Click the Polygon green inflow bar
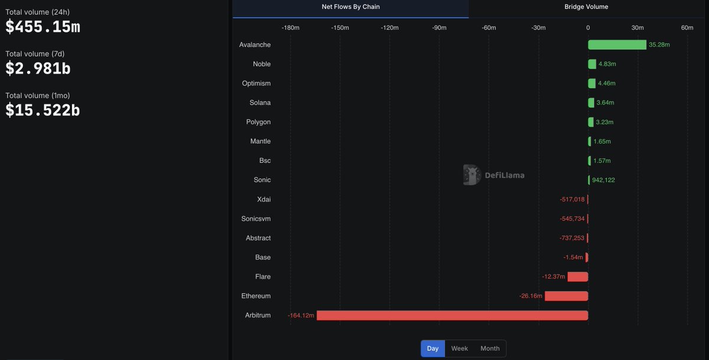 click(x=591, y=122)
